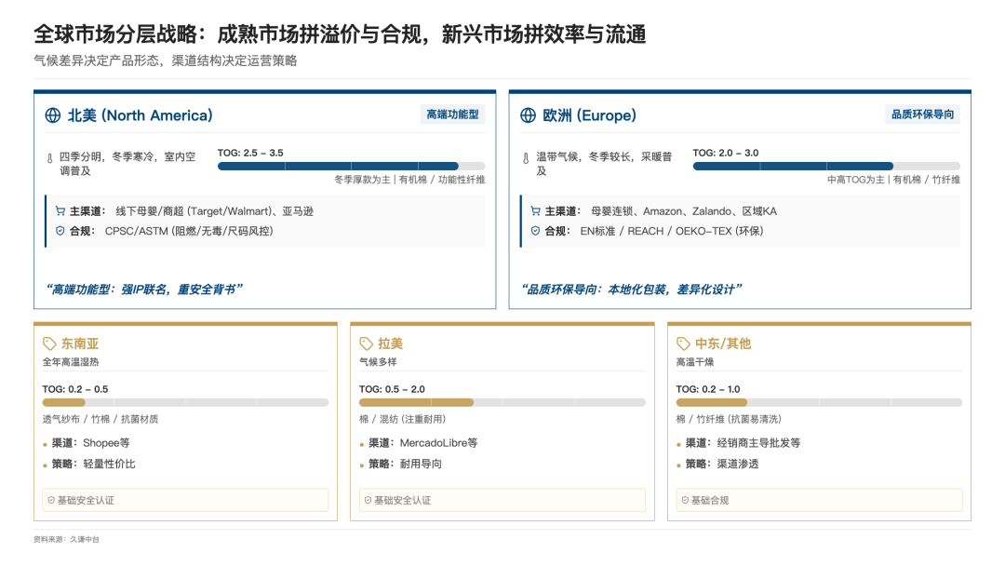The height and width of the screenshot is (566, 1005).
Task: Switch to the 品质环保导向 label tab
Action: pos(923,115)
